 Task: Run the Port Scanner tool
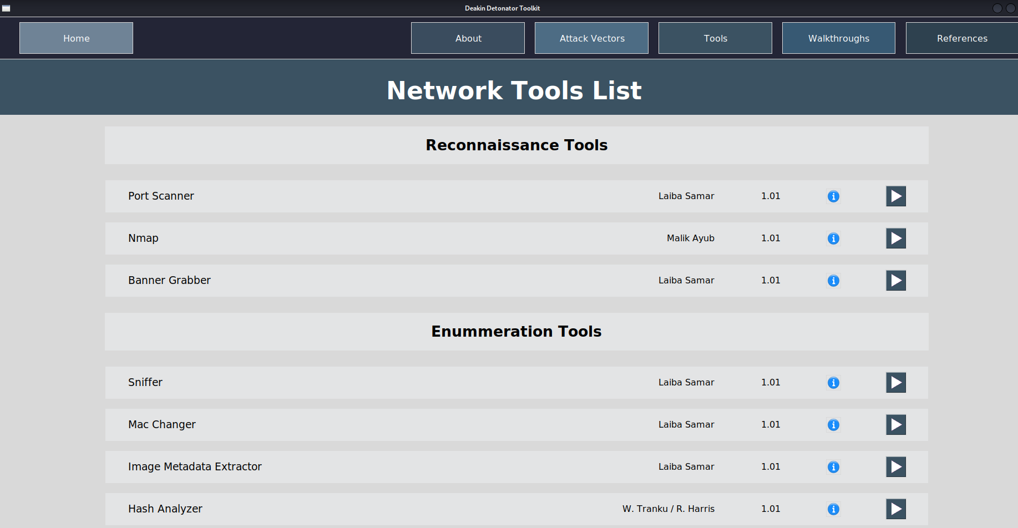tap(896, 196)
